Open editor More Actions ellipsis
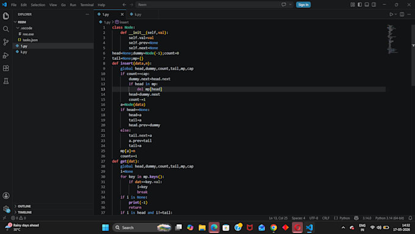 [409, 14]
